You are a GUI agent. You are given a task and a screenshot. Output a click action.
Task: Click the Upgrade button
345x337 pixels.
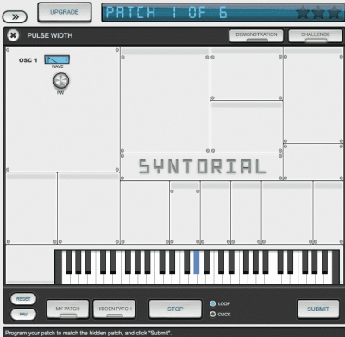click(65, 12)
